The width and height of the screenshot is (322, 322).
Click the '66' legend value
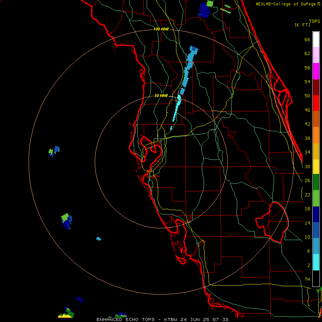307,39
